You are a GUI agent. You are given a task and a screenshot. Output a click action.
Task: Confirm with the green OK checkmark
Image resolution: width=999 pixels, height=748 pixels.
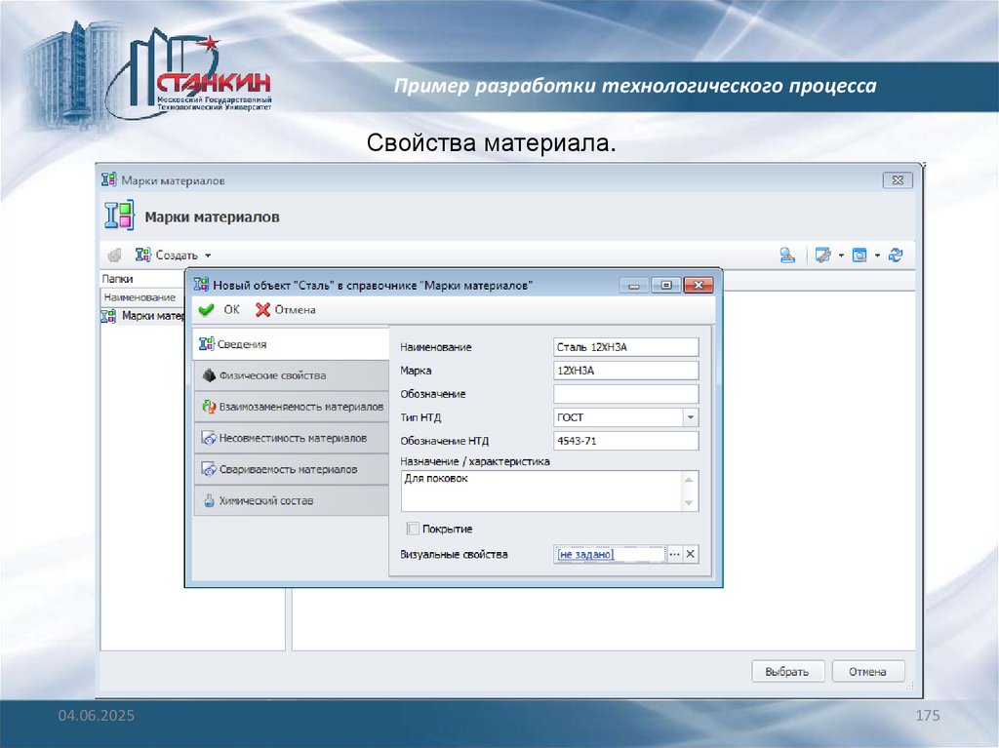(219, 310)
